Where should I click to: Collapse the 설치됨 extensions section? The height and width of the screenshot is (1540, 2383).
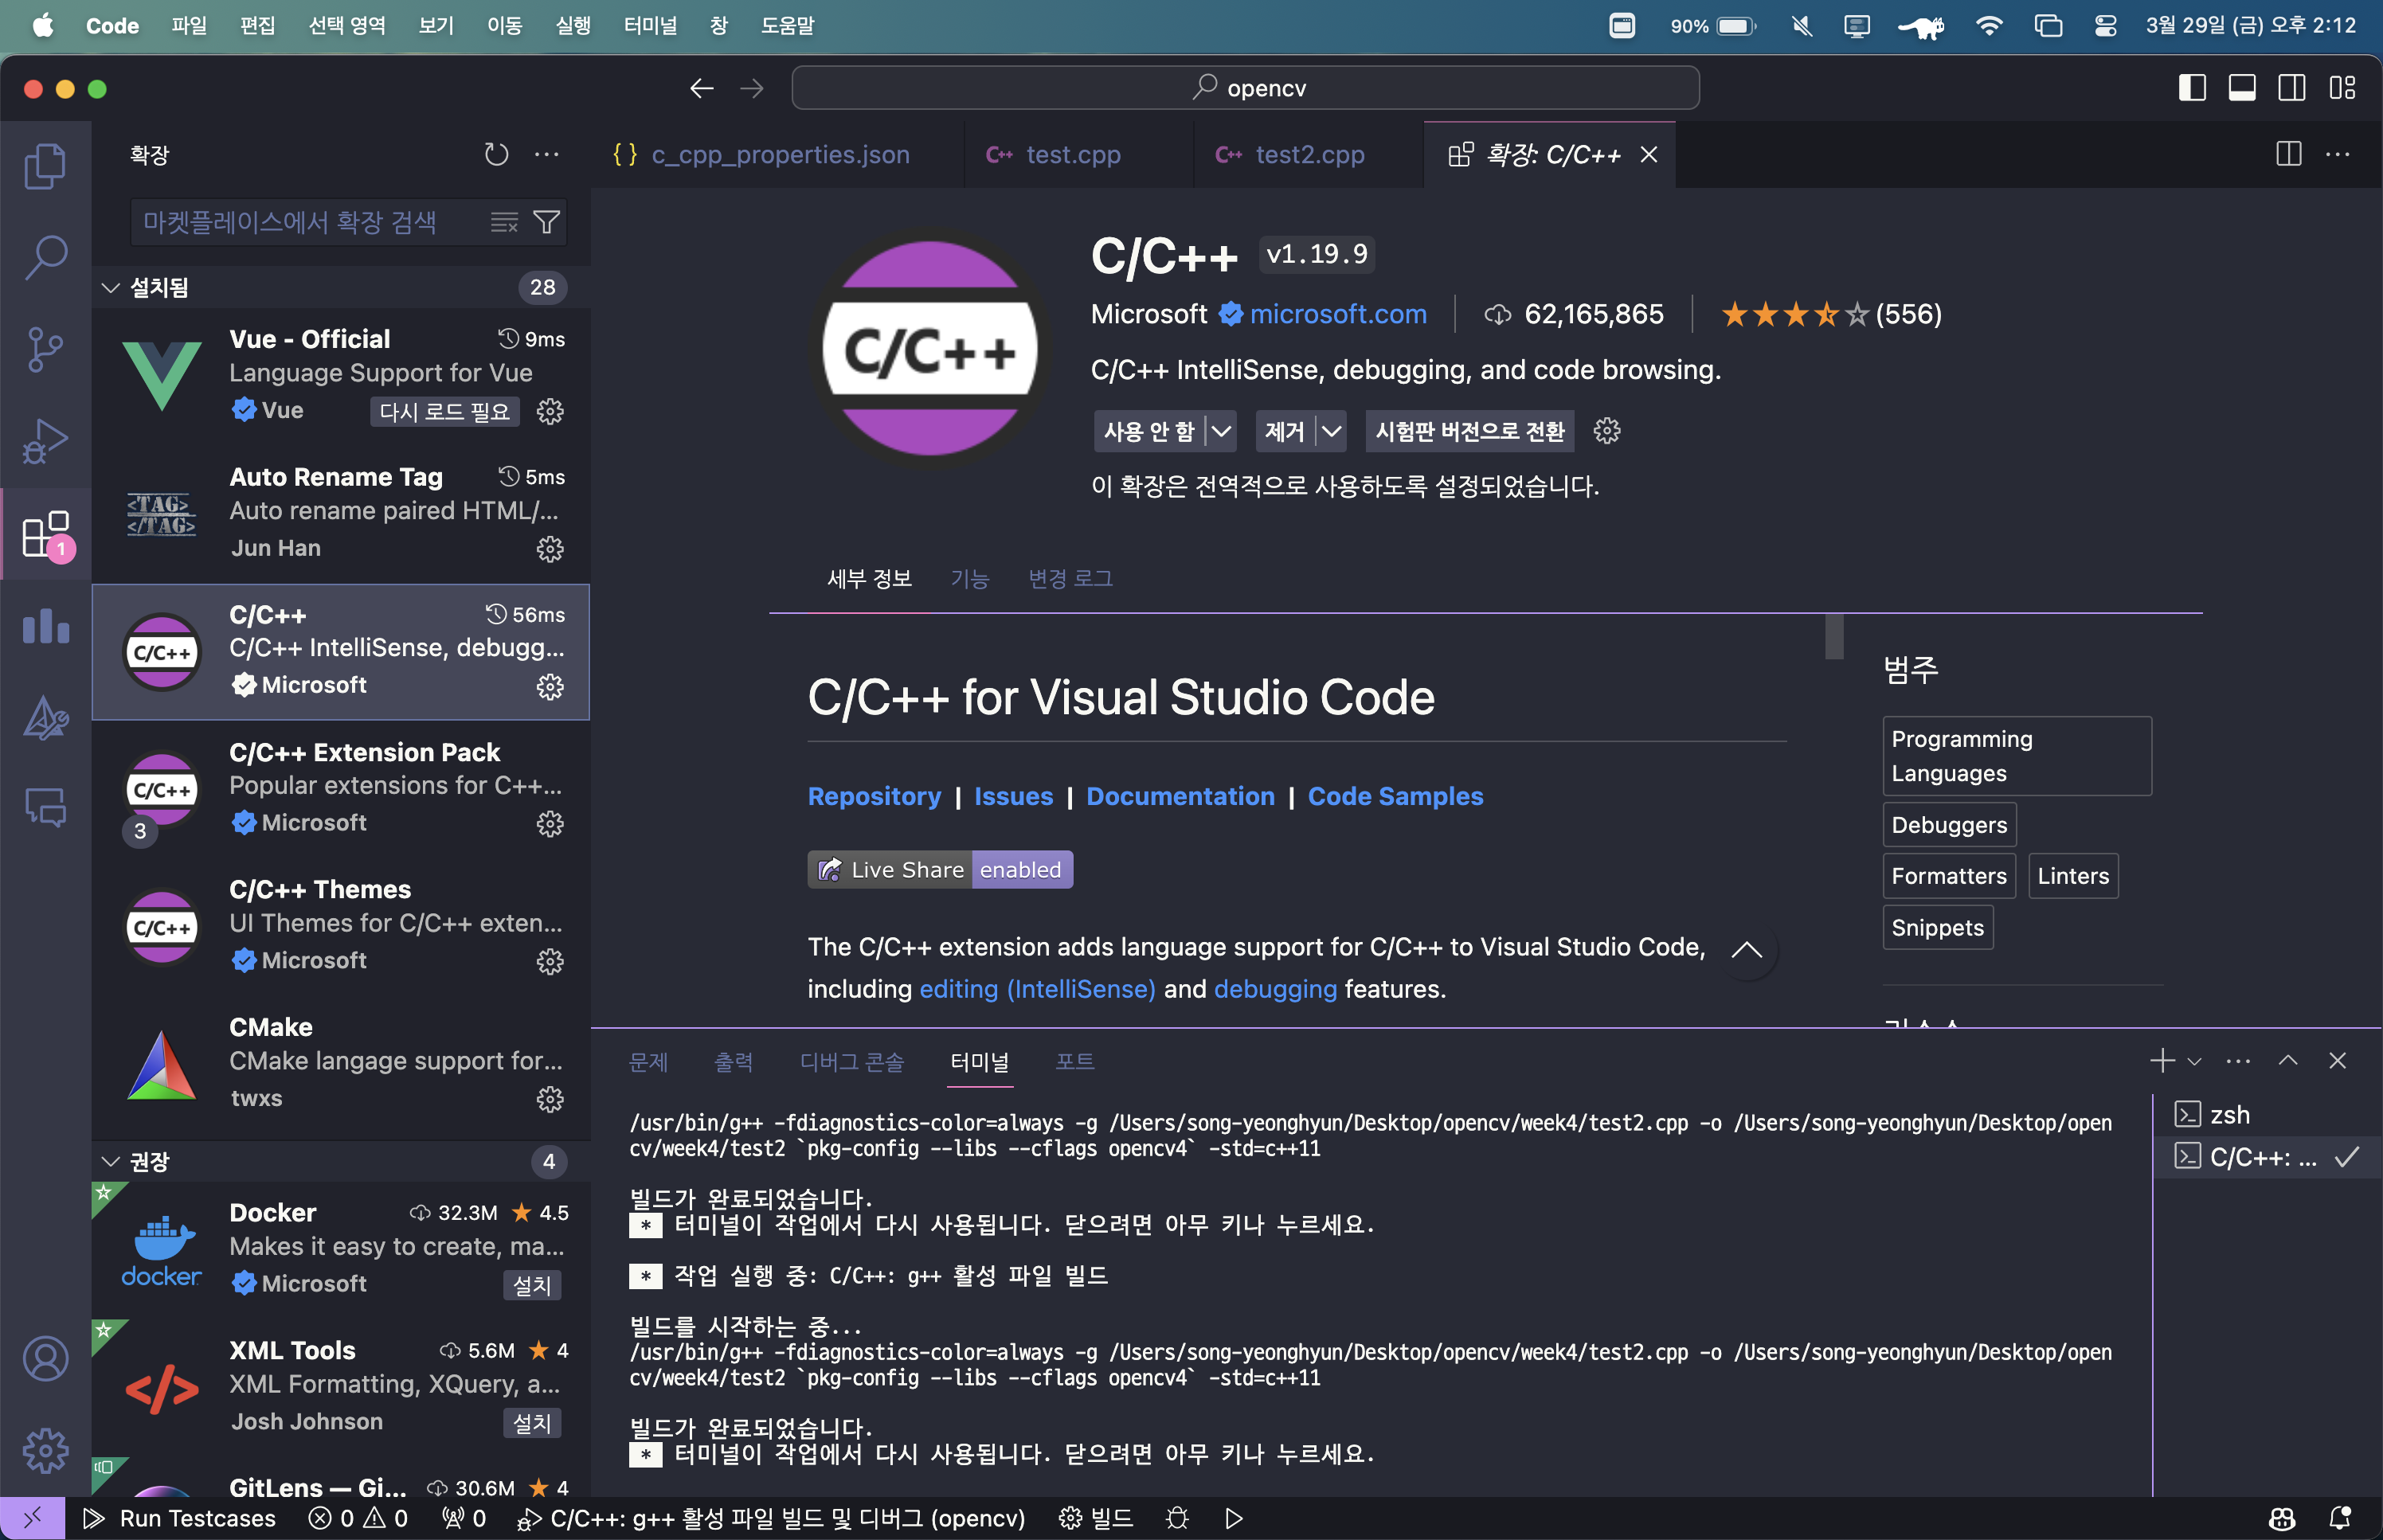point(111,288)
